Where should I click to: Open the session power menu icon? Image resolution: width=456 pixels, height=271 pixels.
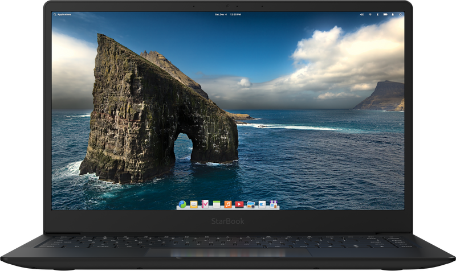click(400, 14)
